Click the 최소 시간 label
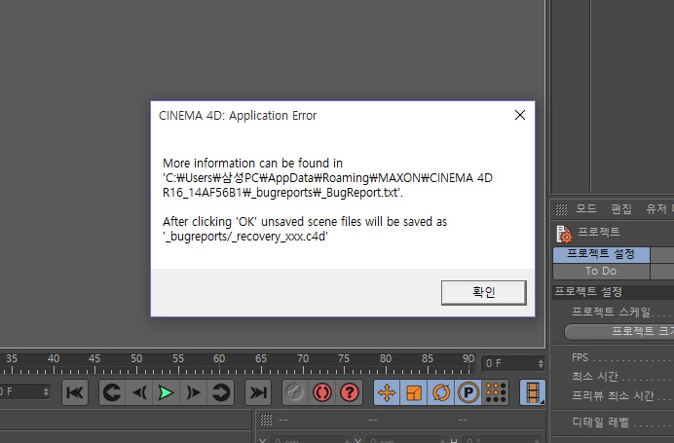The height and width of the screenshot is (443, 674). [595, 377]
